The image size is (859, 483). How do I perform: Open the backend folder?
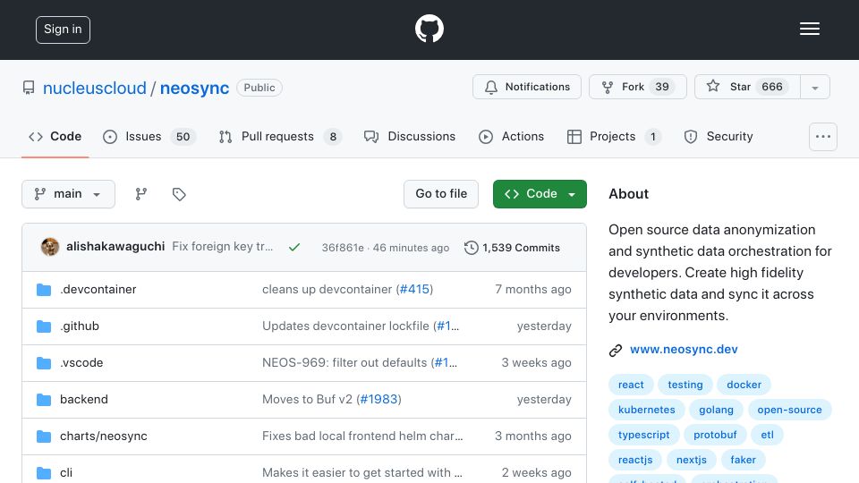84,399
